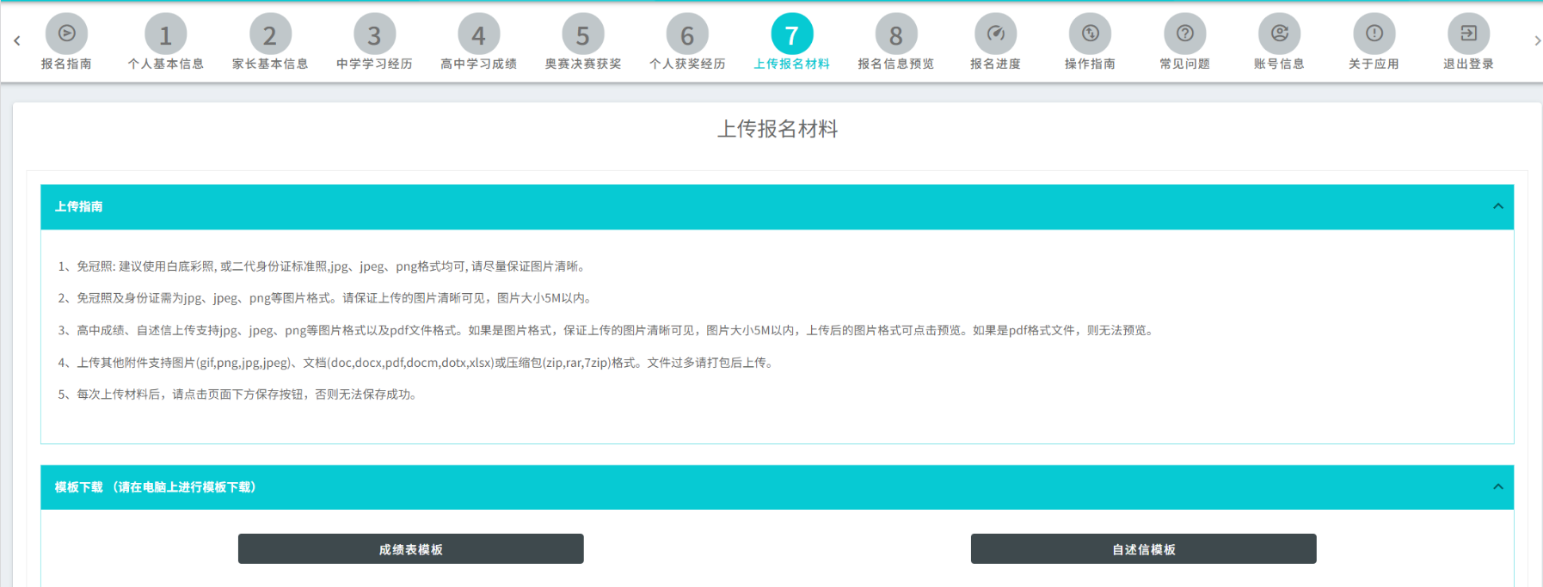Open step 6 个人获奖经历

[x=687, y=35]
